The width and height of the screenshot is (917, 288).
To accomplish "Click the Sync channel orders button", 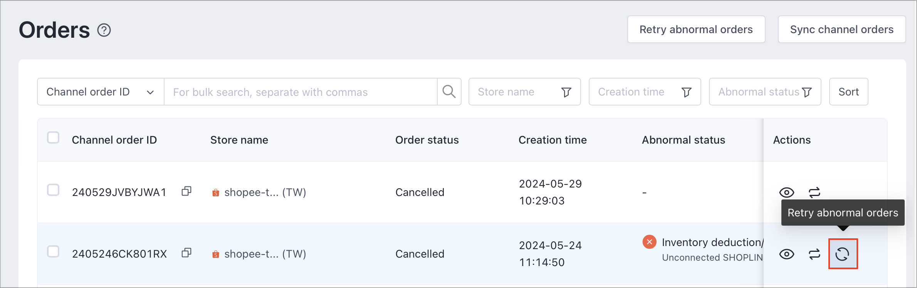I will [841, 29].
